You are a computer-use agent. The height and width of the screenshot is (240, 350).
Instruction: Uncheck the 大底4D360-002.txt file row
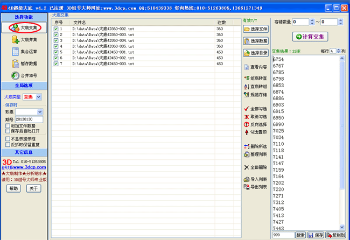point(56,29)
